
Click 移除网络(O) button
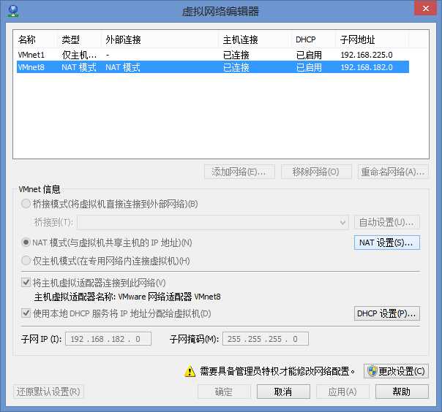(x=316, y=172)
